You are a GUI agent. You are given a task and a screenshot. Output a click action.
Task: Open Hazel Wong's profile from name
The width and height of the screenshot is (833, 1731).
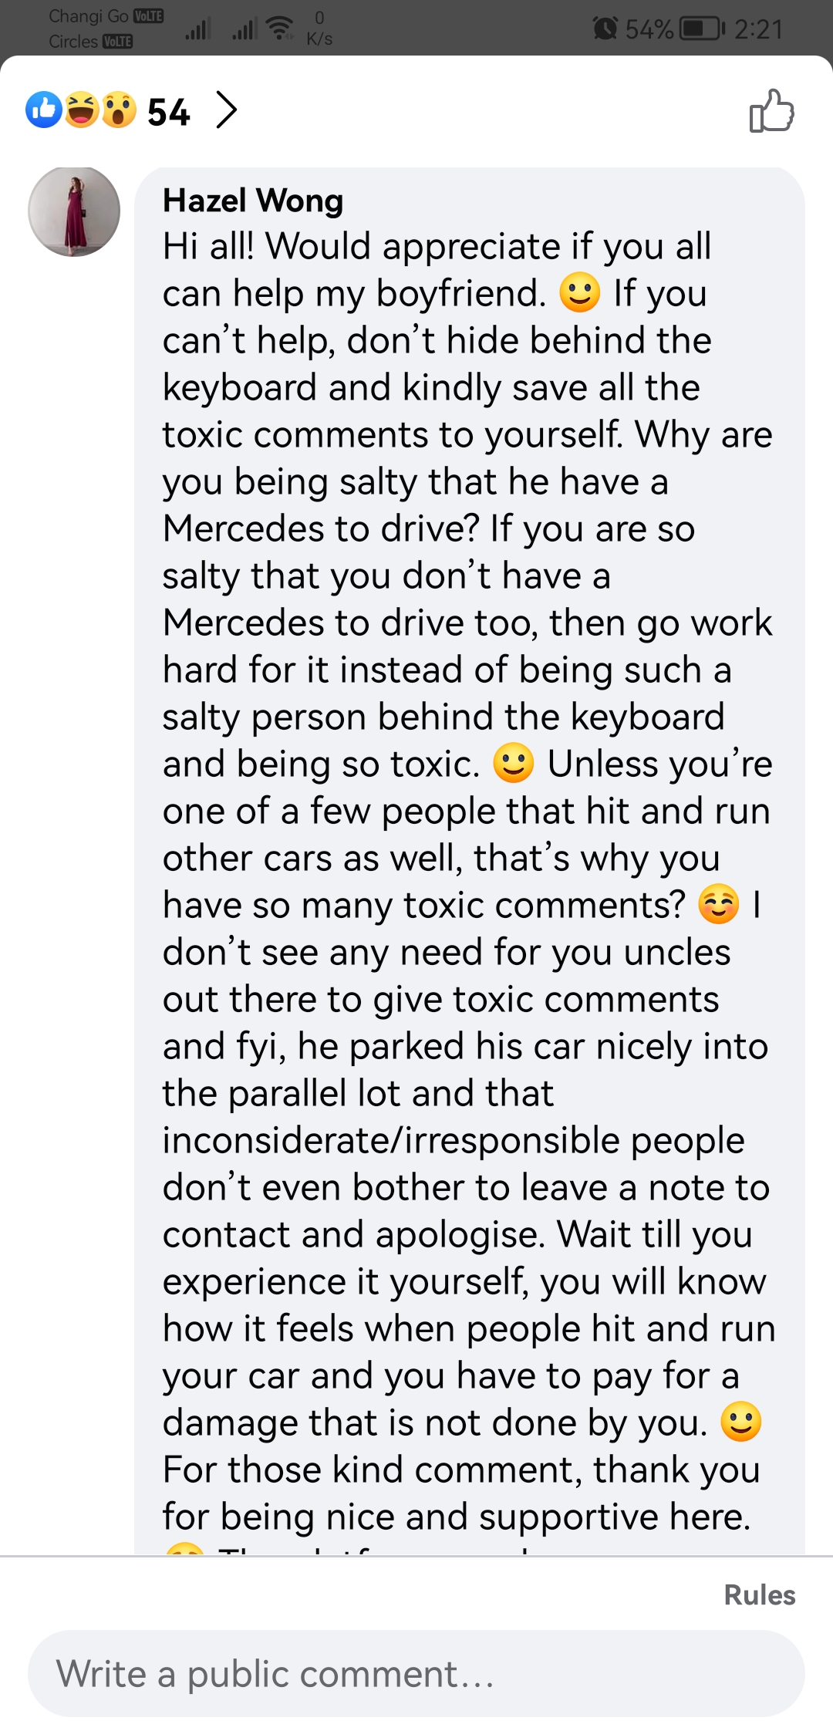click(x=252, y=201)
